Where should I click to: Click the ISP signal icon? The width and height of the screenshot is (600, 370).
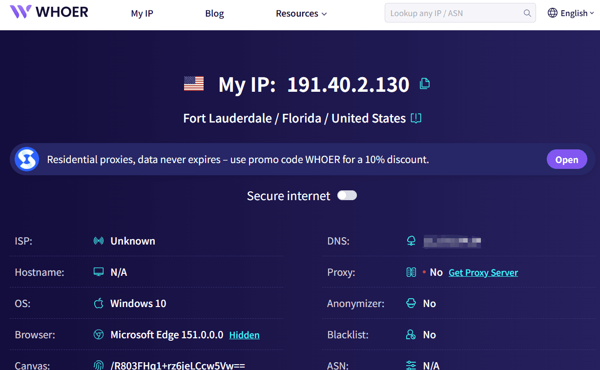tap(99, 241)
